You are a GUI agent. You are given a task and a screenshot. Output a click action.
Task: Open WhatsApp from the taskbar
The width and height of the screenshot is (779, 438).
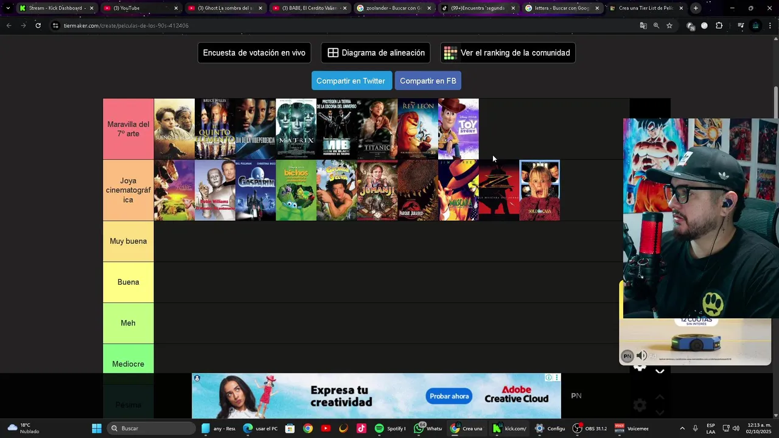(429, 428)
